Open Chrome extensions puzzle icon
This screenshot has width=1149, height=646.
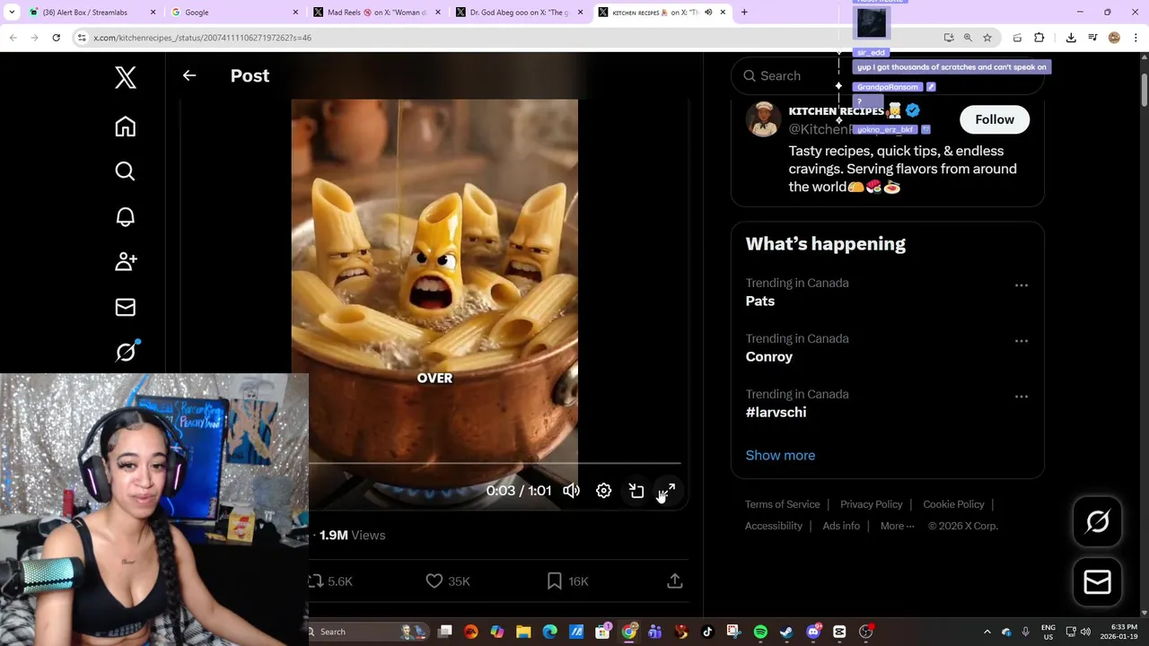pyautogui.click(x=1039, y=38)
